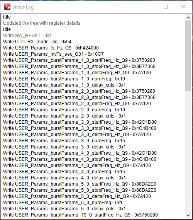Select burstParams_3_0_delay_cnts log line
This screenshot has width=193, height=220.
(x=64, y=147)
